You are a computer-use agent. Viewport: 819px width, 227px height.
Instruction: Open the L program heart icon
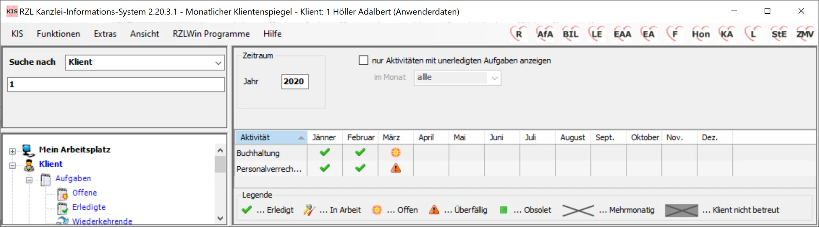pos(753,34)
